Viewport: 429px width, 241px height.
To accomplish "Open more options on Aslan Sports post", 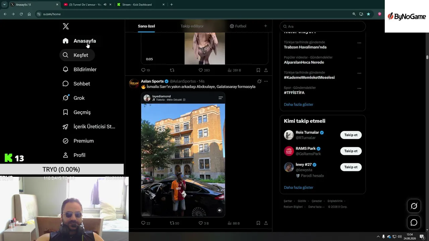I will tap(266, 81).
